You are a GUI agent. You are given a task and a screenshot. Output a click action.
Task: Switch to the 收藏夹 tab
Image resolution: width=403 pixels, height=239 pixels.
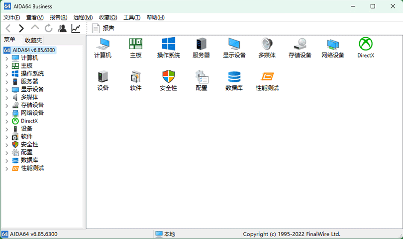pos(33,40)
